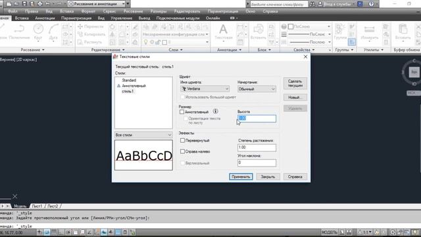Viewport: 421px width, 237px height.
Task: Expand the Рисование panel
Action: click(32, 50)
